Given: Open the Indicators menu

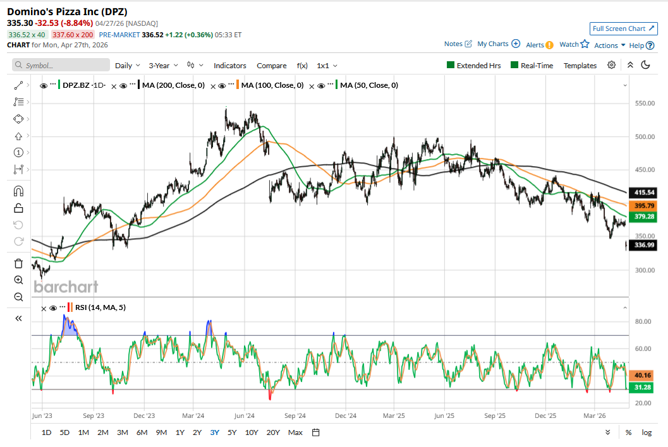Looking at the screenshot, I should [229, 66].
